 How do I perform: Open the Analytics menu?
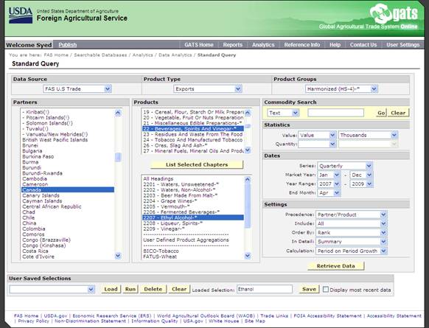point(263,45)
